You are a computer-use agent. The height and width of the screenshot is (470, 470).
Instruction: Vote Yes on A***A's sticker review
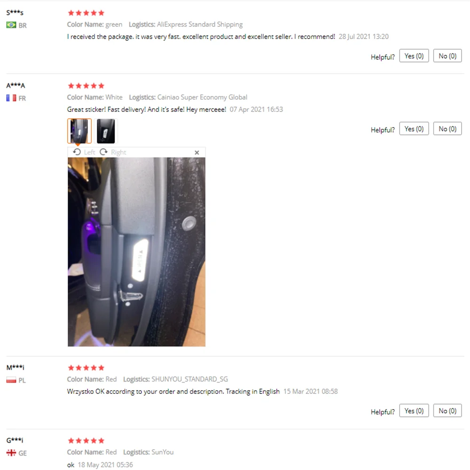pos(414,129)
